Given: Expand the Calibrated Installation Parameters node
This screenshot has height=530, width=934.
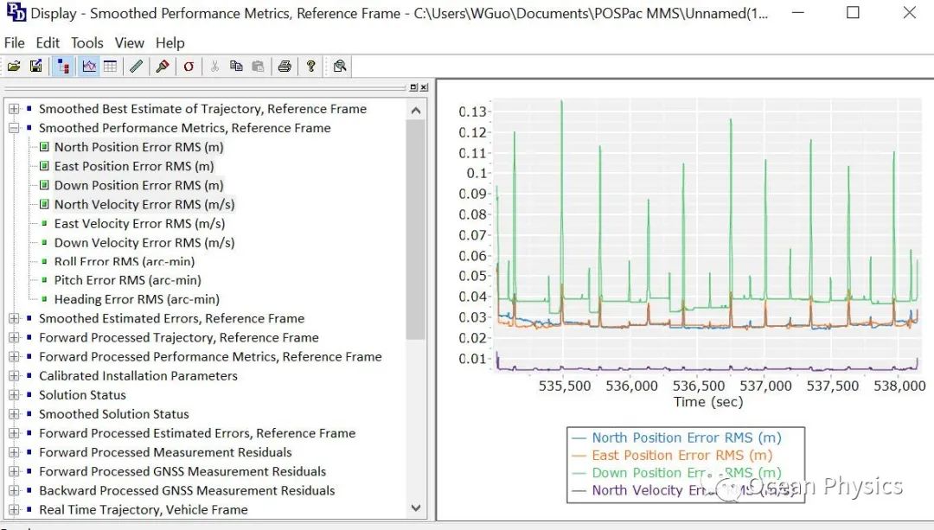Looking at the screenshot, I should coord(14,376).
